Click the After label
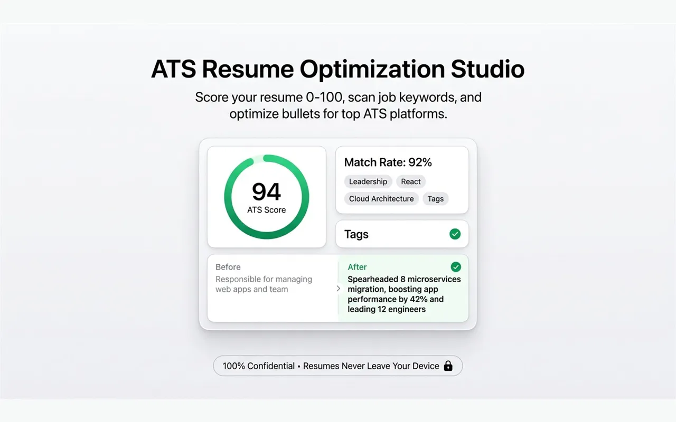This screenshot has height=422, width=676. click(358, 267)
